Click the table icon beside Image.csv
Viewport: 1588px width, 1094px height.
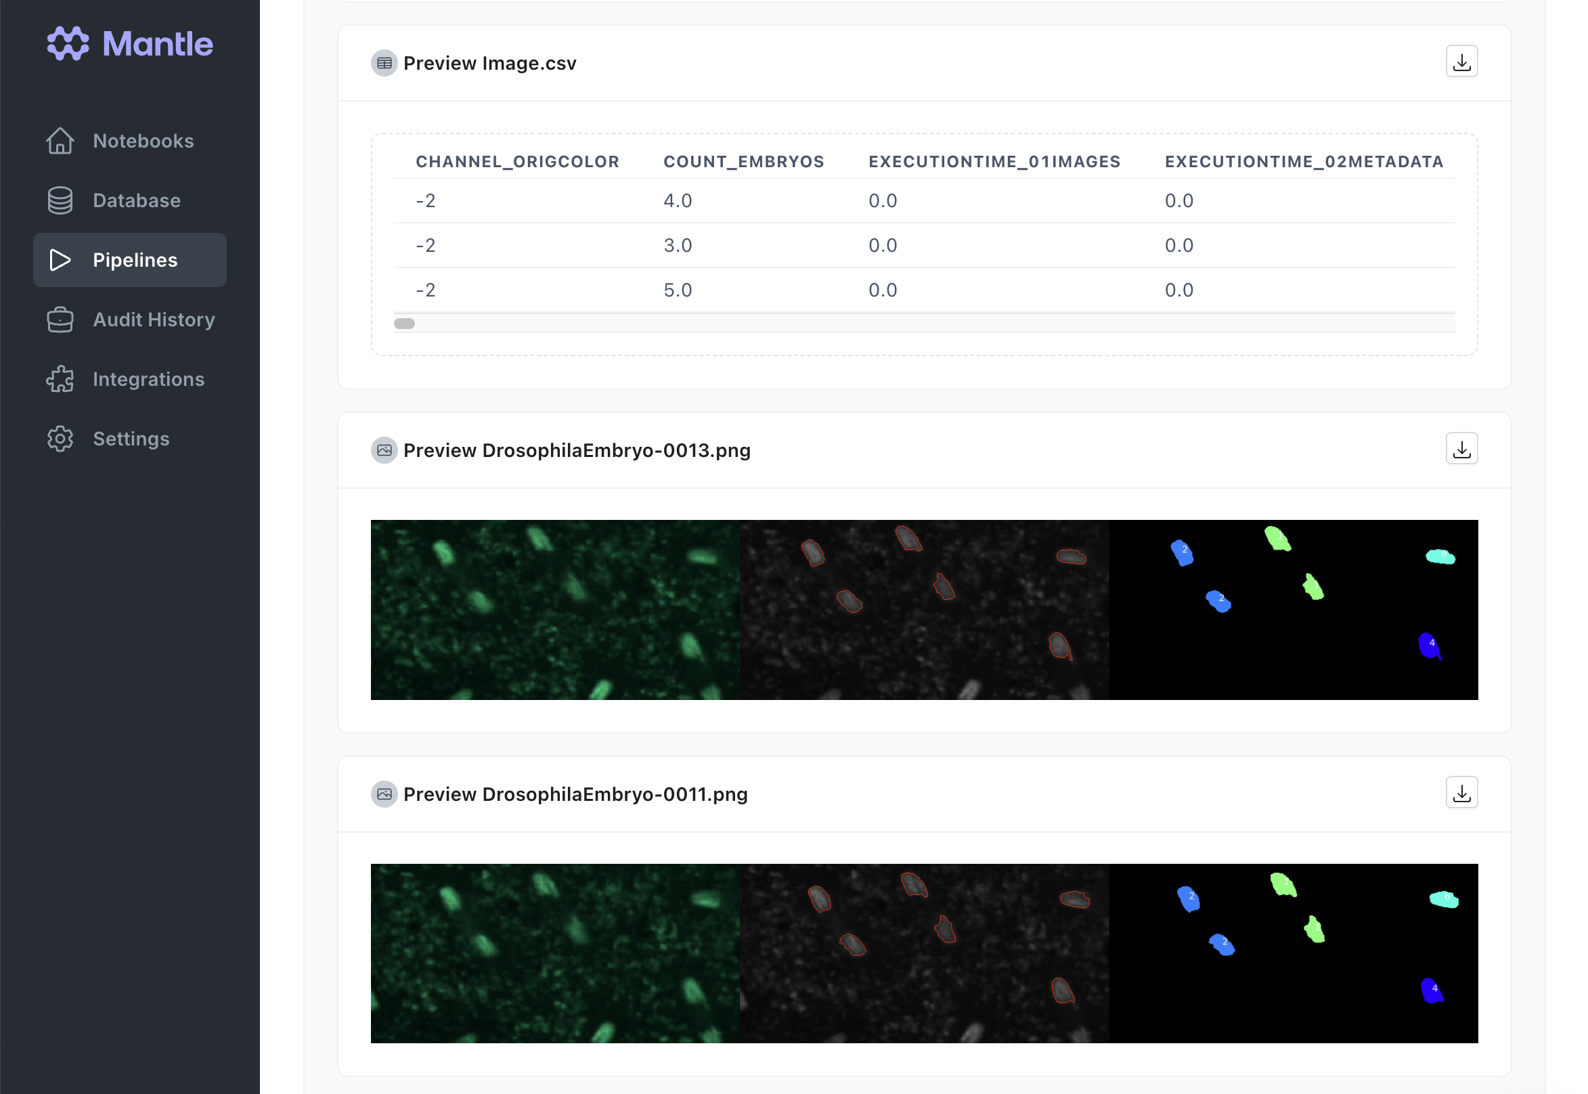tap(384, 63)
